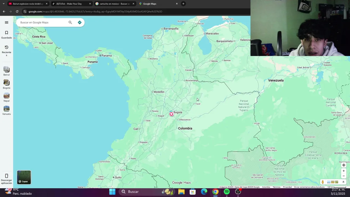This screenshot has height=197, width=350.
Task: Open the Windows Start menu
Action: coord(112,192)
